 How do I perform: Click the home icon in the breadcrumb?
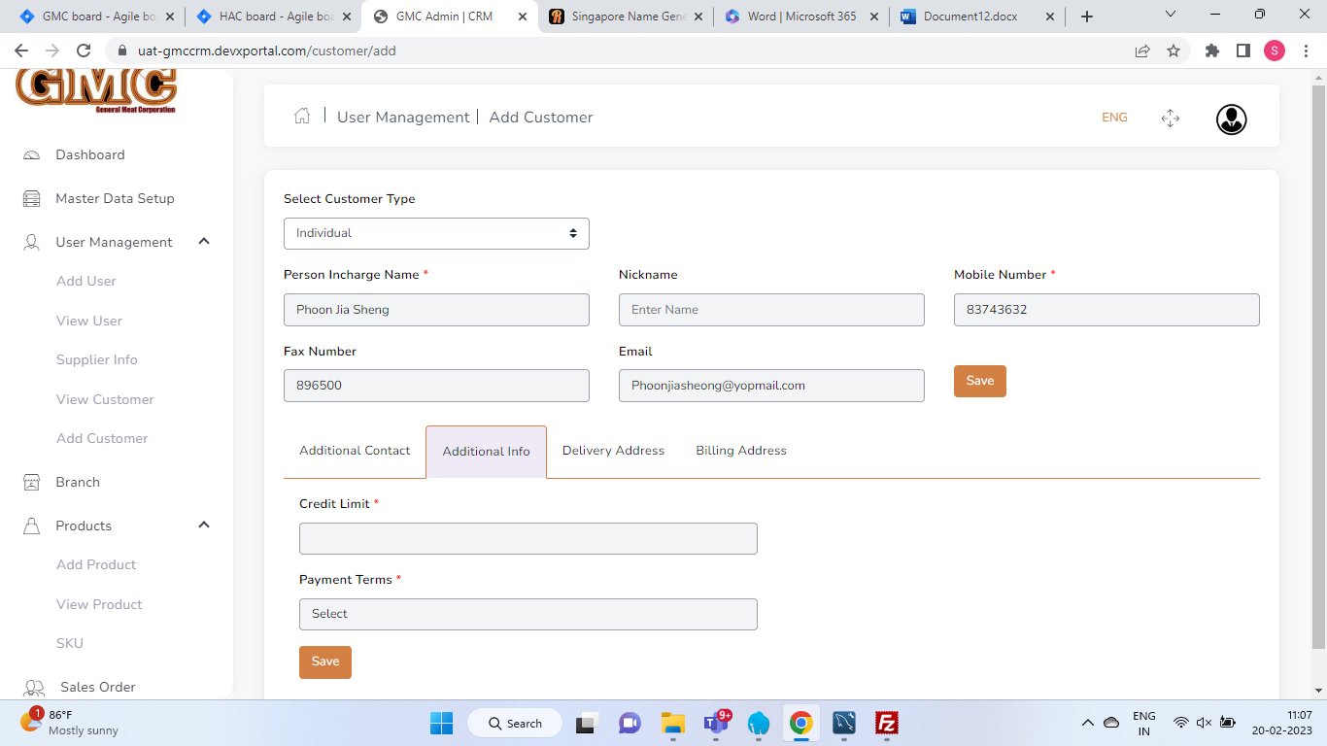302,117
